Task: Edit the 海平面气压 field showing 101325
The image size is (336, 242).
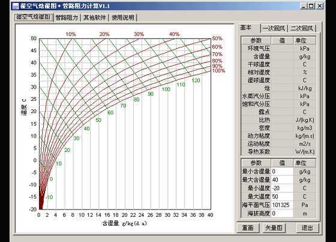Action: [282, 205]
